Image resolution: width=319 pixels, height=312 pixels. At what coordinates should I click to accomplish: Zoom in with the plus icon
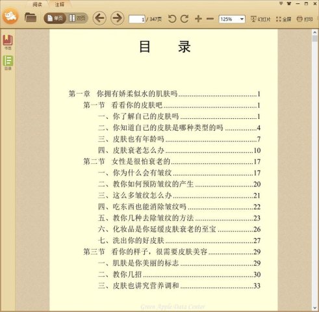198,19
